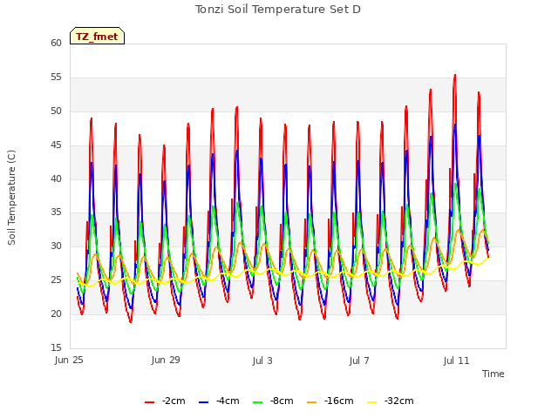Click the Jun 29 x-axis tick label

point(166,361)
